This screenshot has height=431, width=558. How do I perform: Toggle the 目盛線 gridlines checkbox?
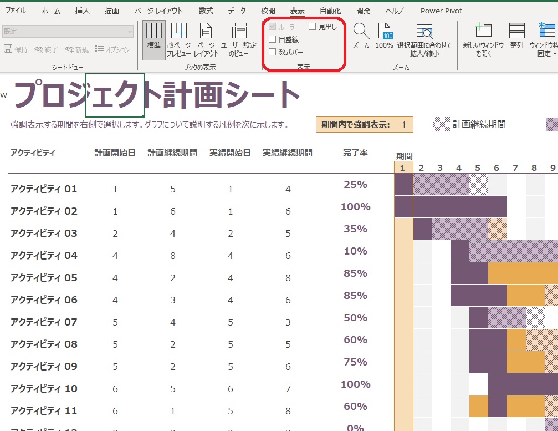click(273, 39)
